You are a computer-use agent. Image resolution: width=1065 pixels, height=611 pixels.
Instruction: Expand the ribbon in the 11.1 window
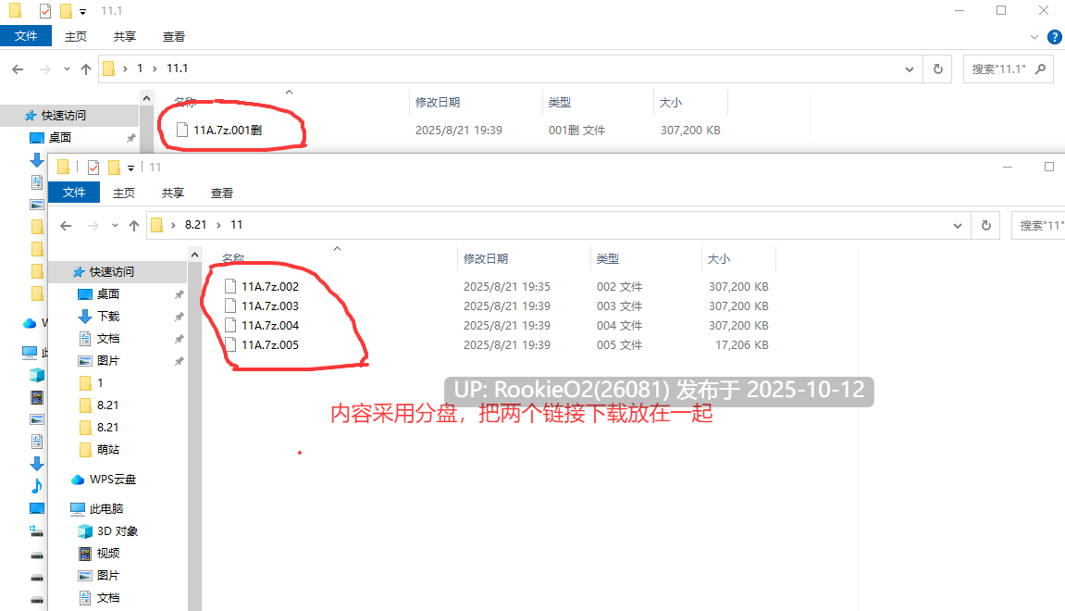[x=1034, y=37]
